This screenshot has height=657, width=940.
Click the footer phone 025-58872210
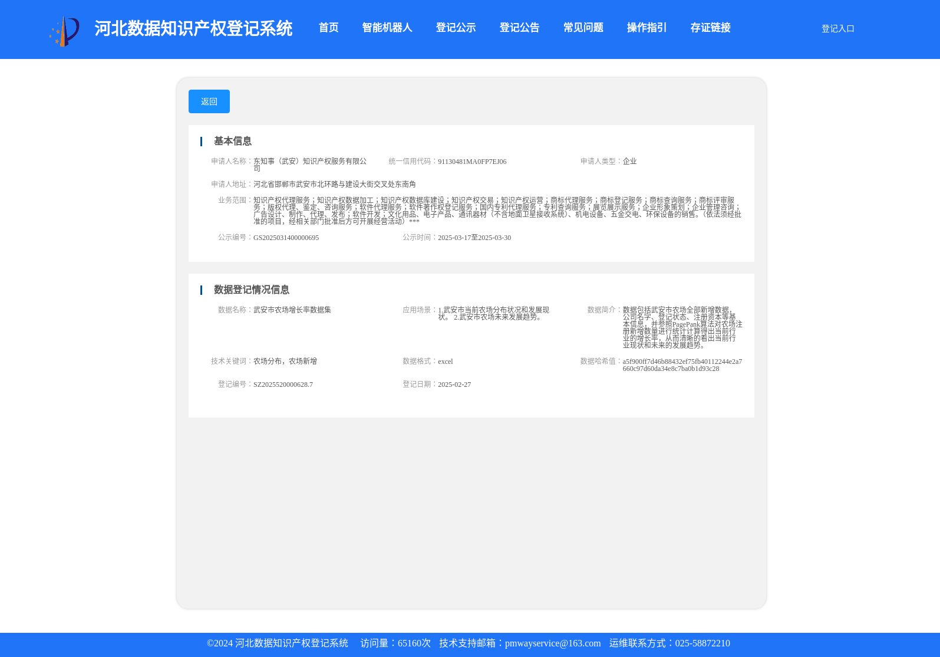pyautogui.click(x=702, y=643)
